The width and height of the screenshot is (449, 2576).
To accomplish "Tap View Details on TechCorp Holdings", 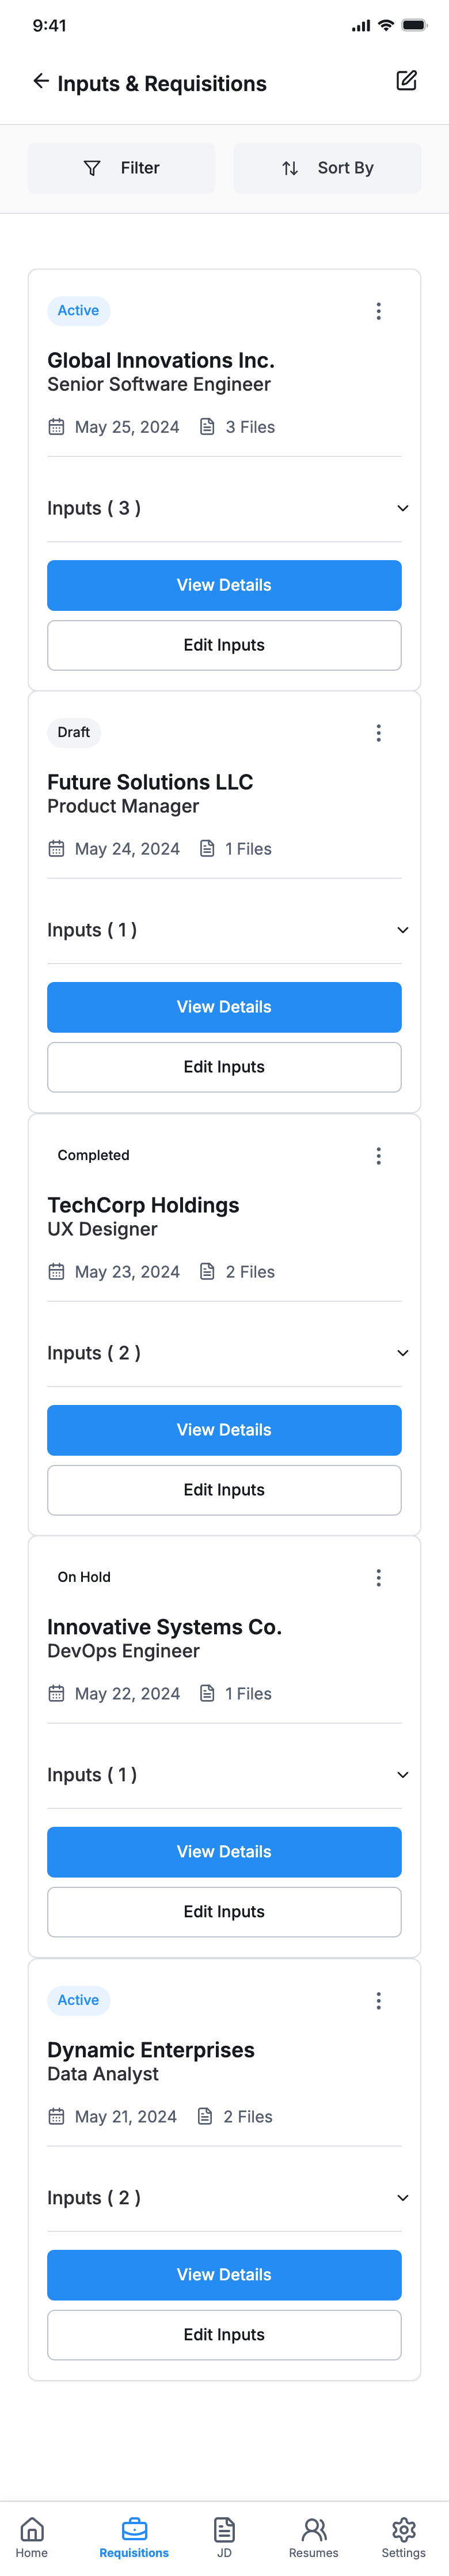I will point(223,1430).
